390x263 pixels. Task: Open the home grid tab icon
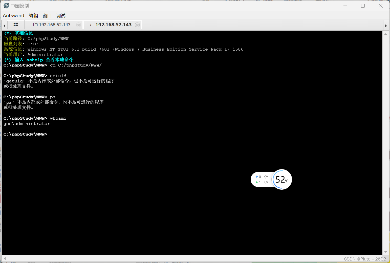[x=16, y=25]
